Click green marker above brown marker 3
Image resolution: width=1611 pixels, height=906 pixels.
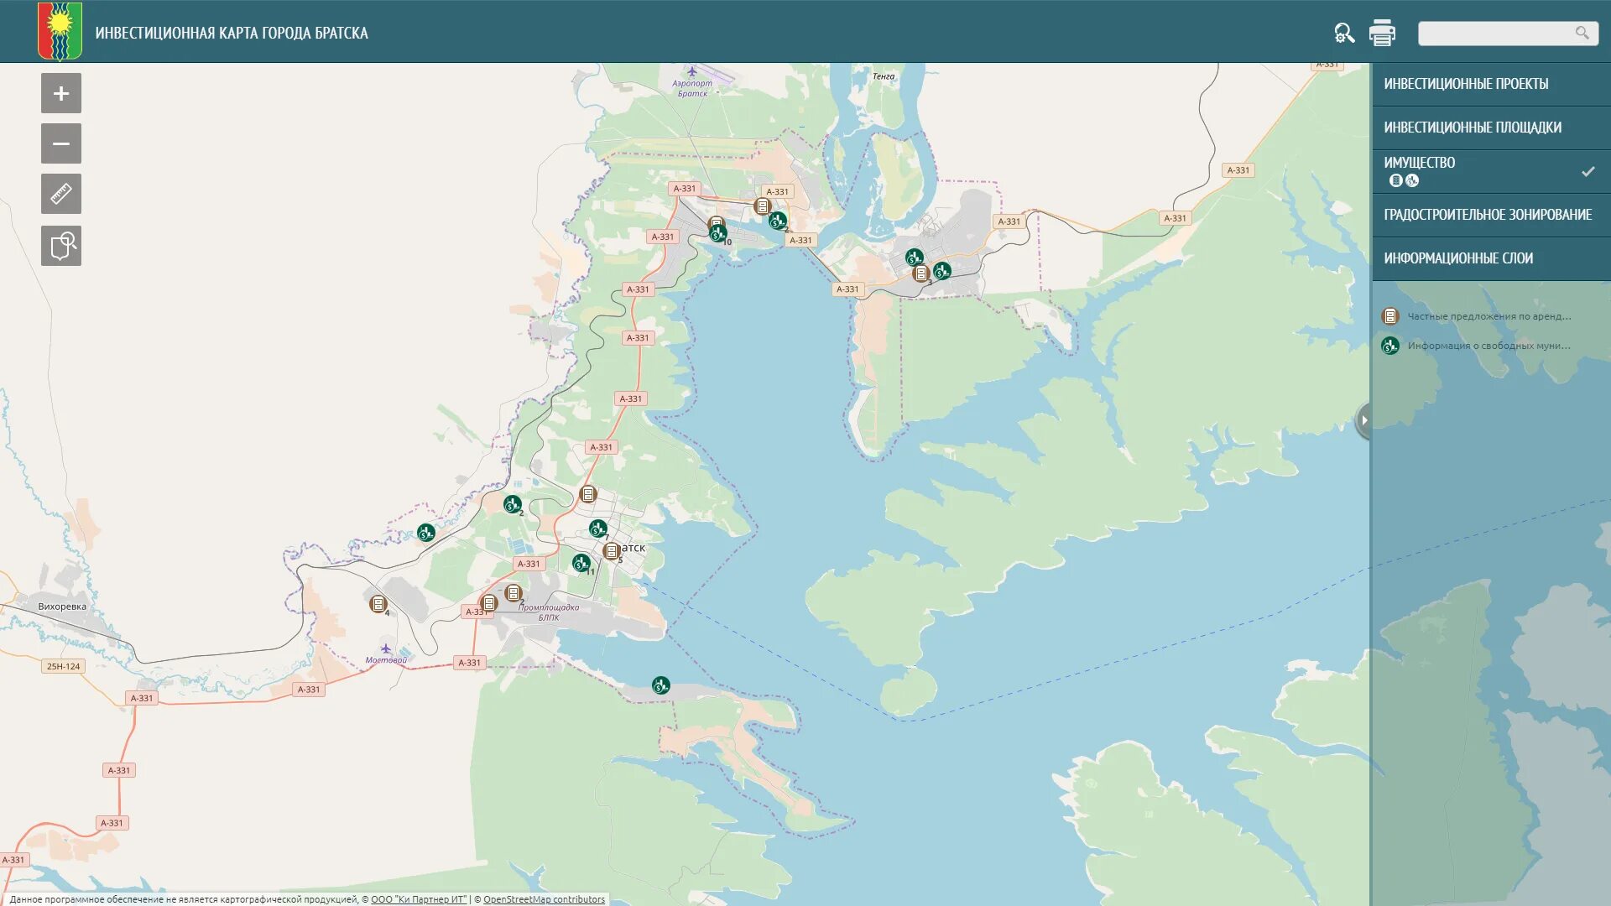tap(914, 258)
